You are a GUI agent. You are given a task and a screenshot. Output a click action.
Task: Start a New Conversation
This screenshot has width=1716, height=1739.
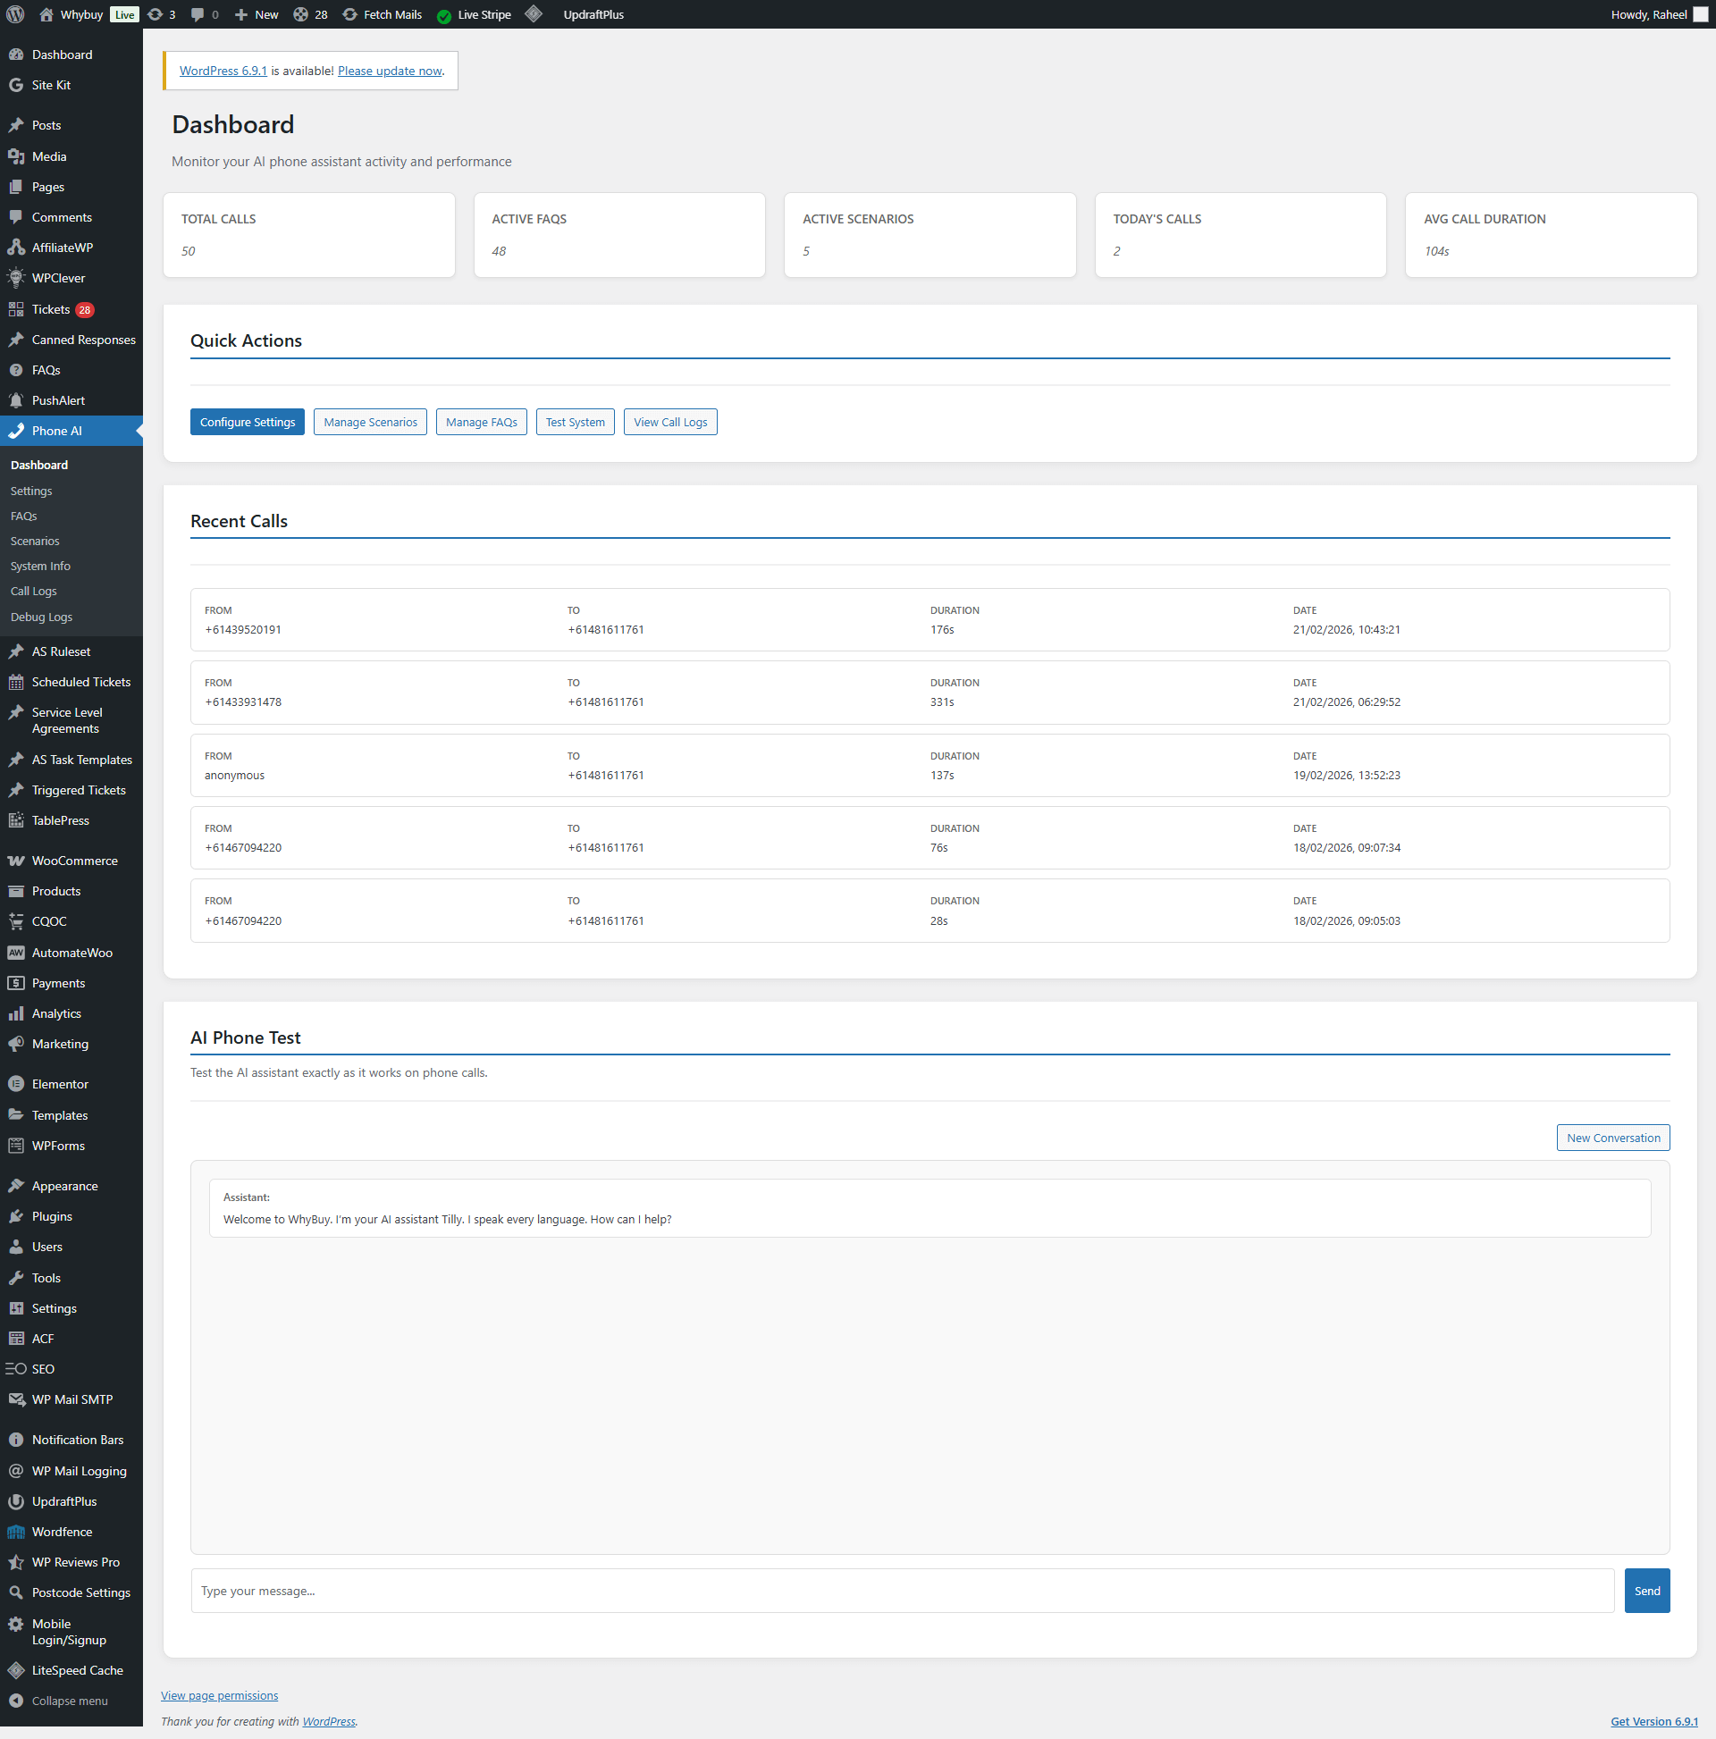point(1611,1138)
